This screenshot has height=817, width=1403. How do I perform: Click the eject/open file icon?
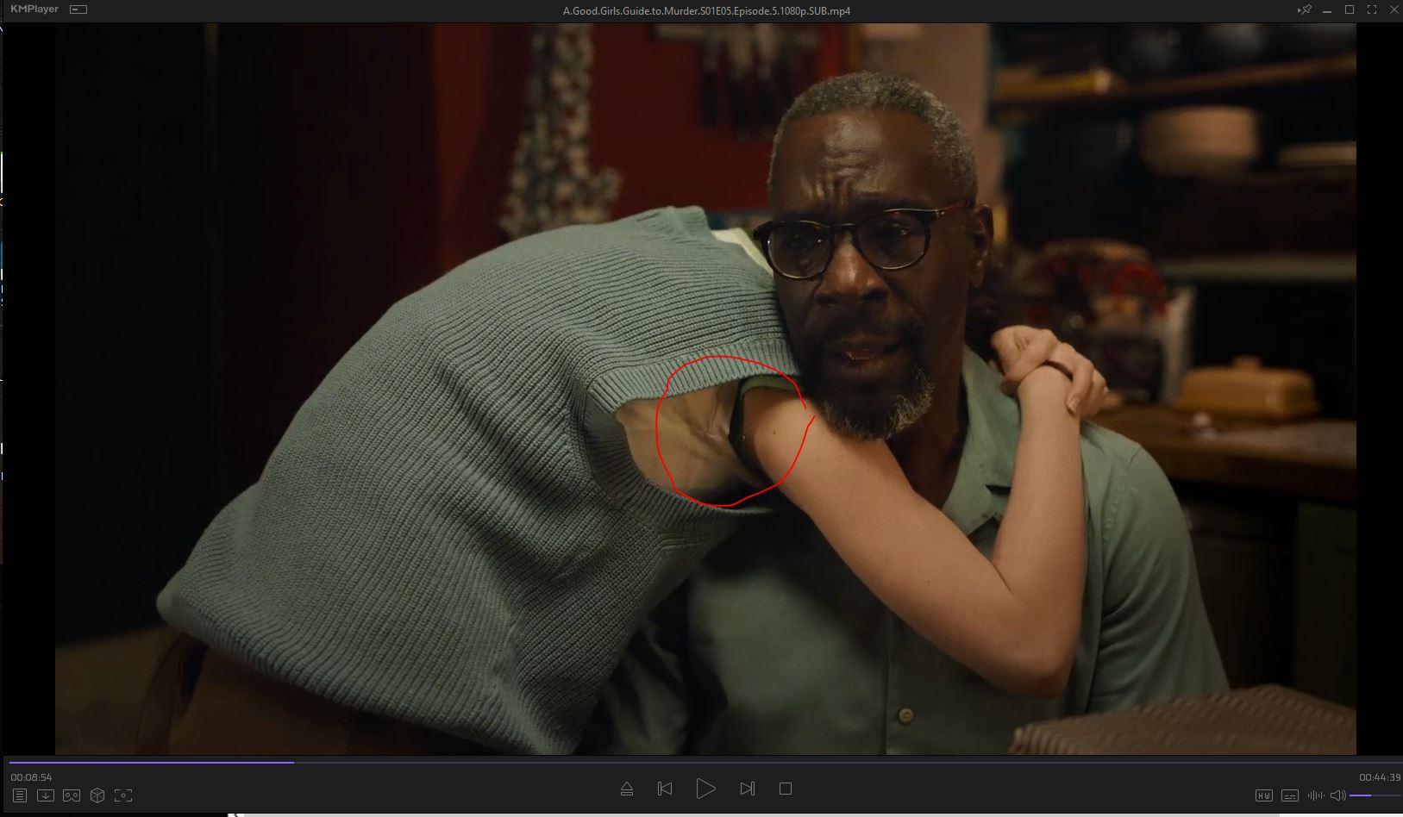click(627, 789)
